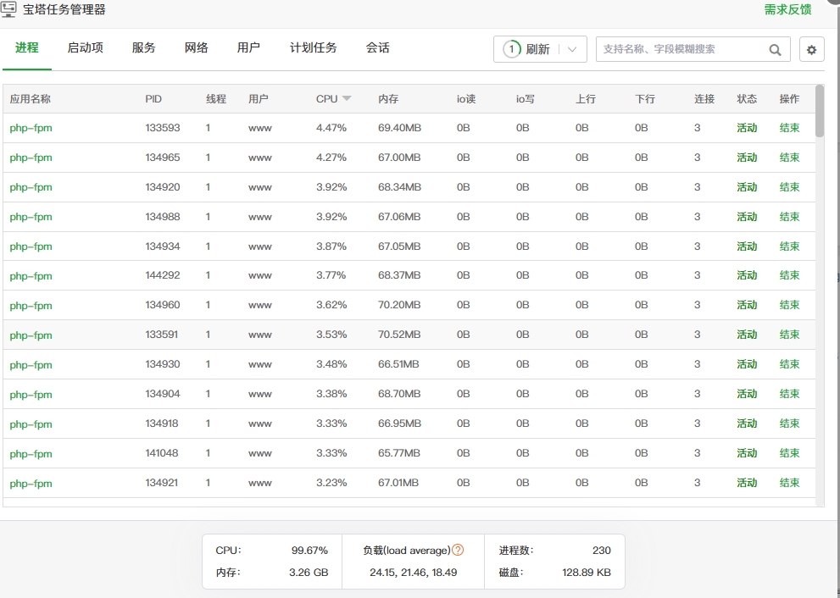840x598 pixels.
Task: Click the io读 column header
Action: [466, 99]
